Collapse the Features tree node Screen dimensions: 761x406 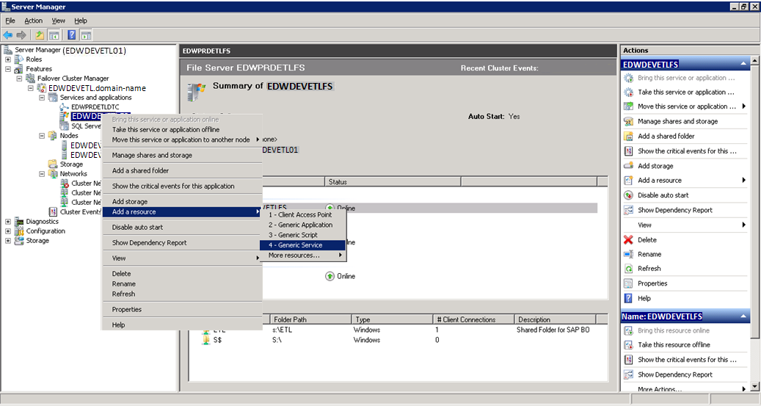tap(8, 69)
